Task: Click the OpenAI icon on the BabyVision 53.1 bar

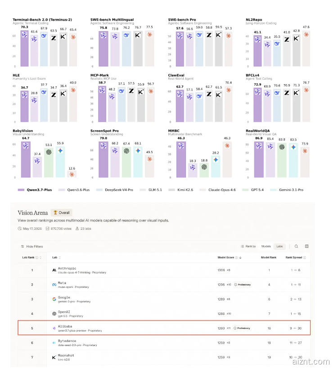Action: (x=49, y=152)
